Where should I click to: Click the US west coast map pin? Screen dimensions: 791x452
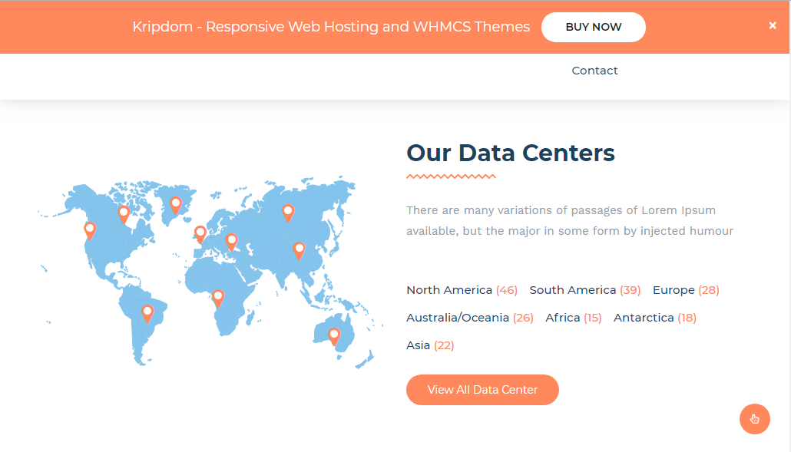point(90,229)
